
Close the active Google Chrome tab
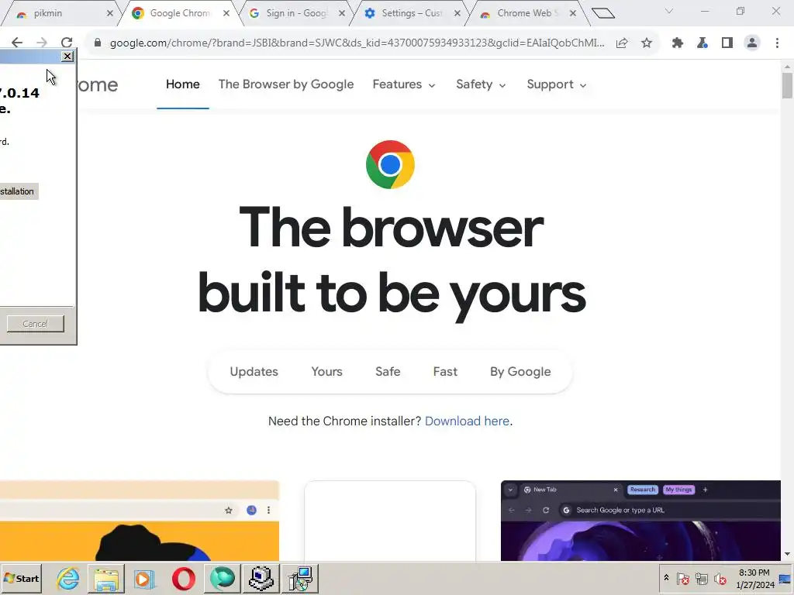pyautogui.click(x=226, y=14)
